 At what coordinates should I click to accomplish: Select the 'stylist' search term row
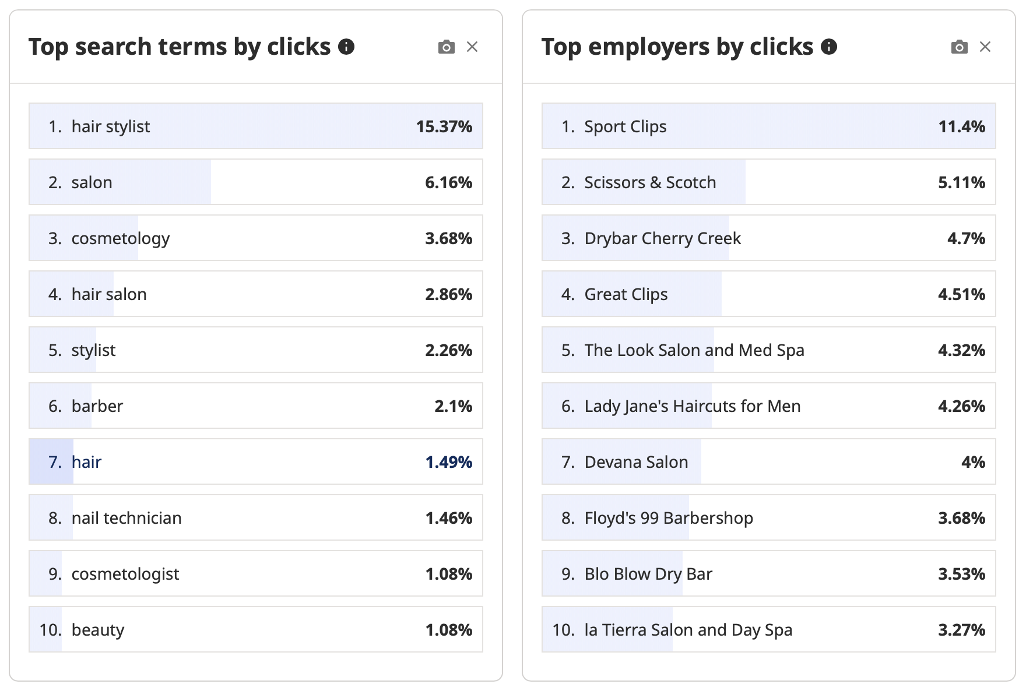click(256, 350)
